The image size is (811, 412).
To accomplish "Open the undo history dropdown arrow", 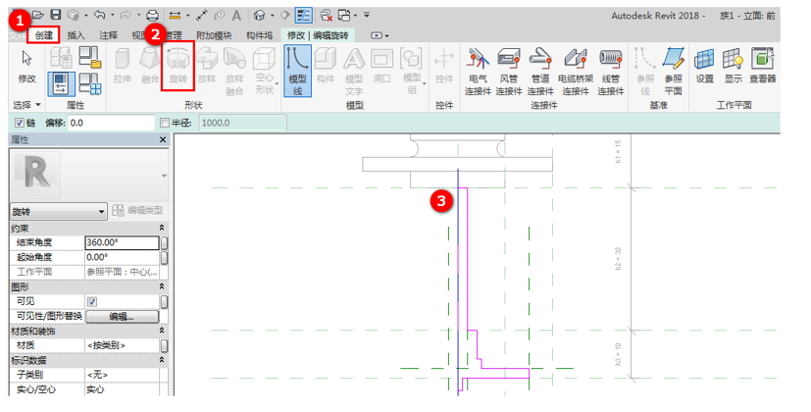I will tap(112, 16).
